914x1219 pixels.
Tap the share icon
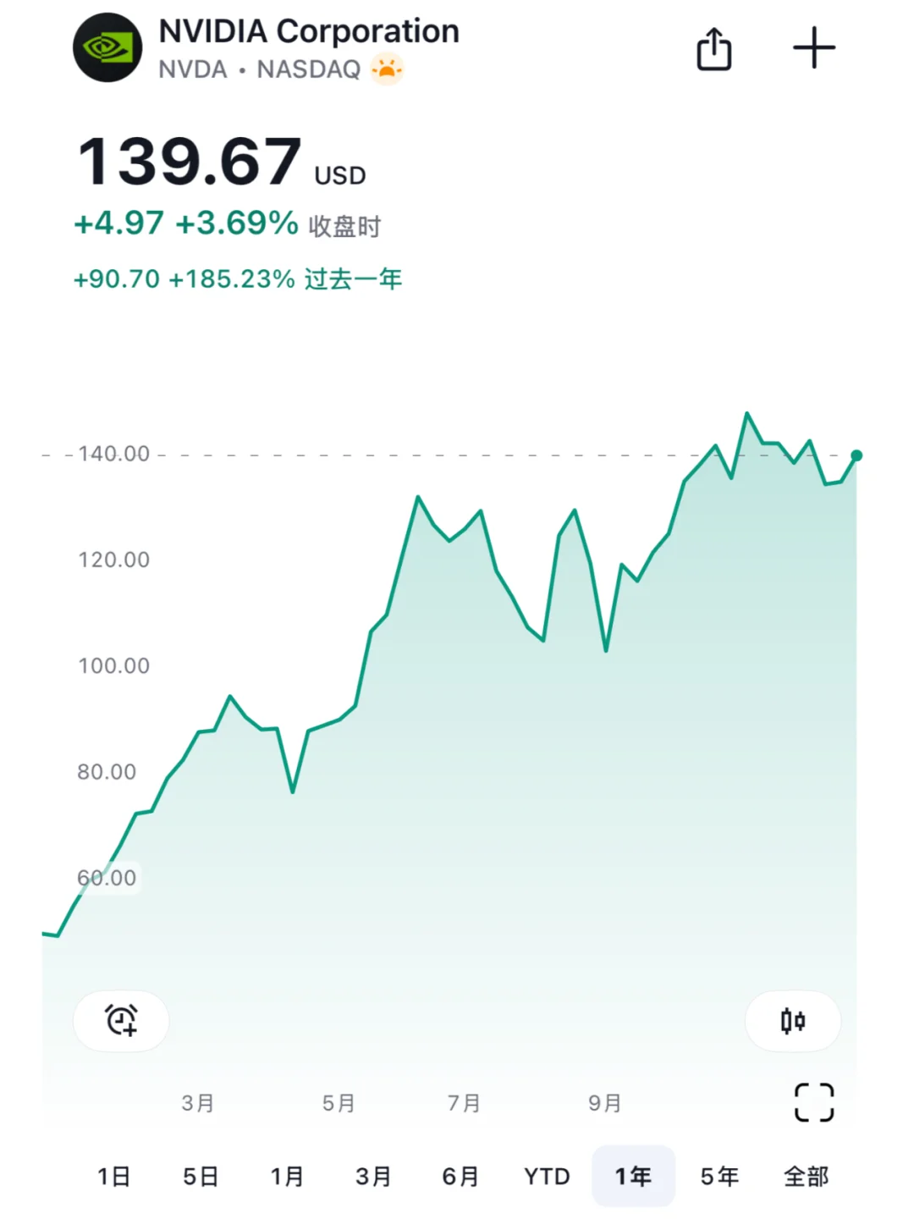pyautogui.click(x=713, y=49)
